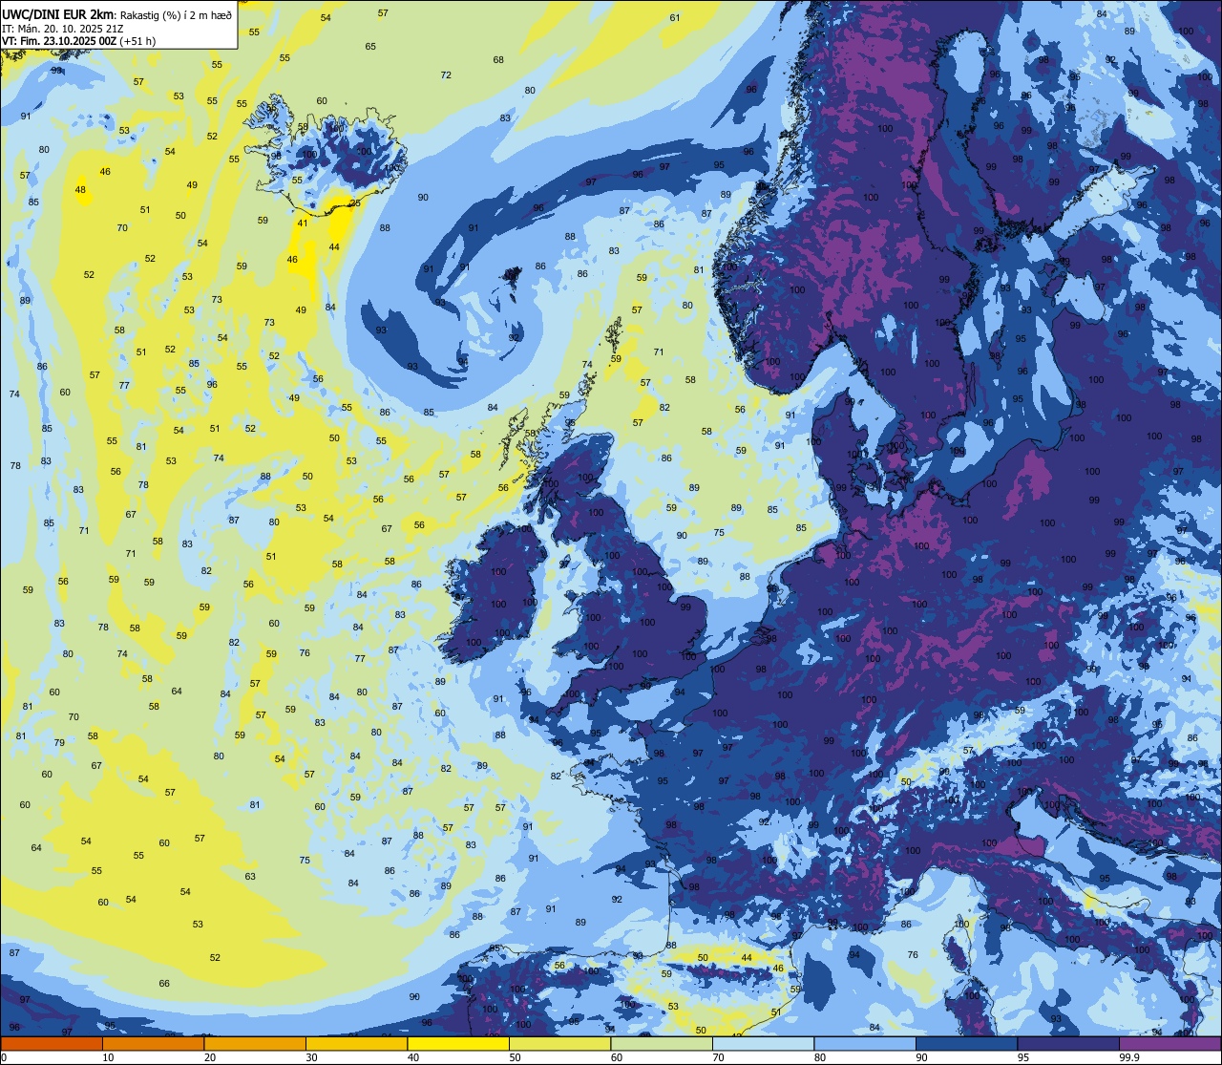Viewport: 1222px width, 1065px height.
Task: Click the humidity value 61 on the map
Action: click(675, 18)
